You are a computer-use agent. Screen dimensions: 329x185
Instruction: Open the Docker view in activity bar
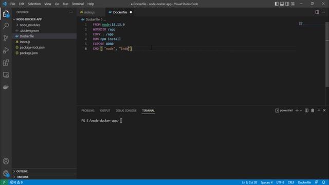pyautogui.click(x=6, y=87)
